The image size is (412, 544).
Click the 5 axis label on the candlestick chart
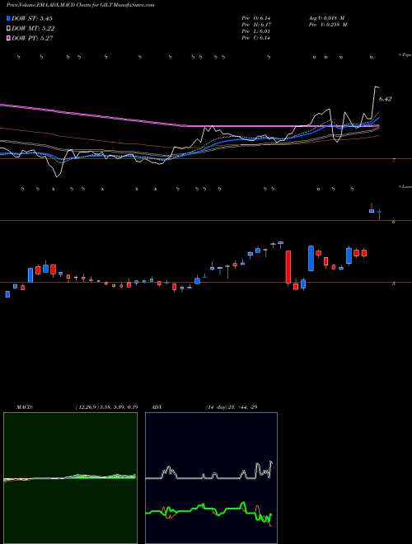point(394,283)
